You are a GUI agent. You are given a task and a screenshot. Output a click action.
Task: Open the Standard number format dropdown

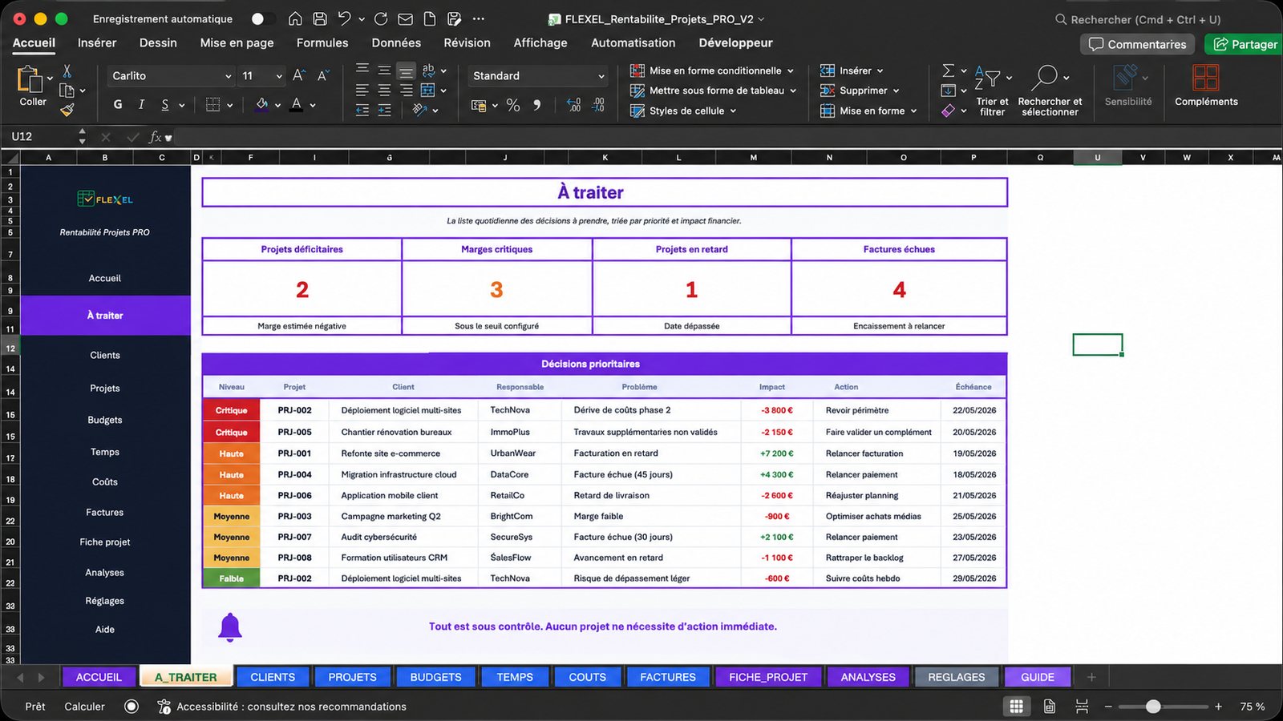click(601, 76)
